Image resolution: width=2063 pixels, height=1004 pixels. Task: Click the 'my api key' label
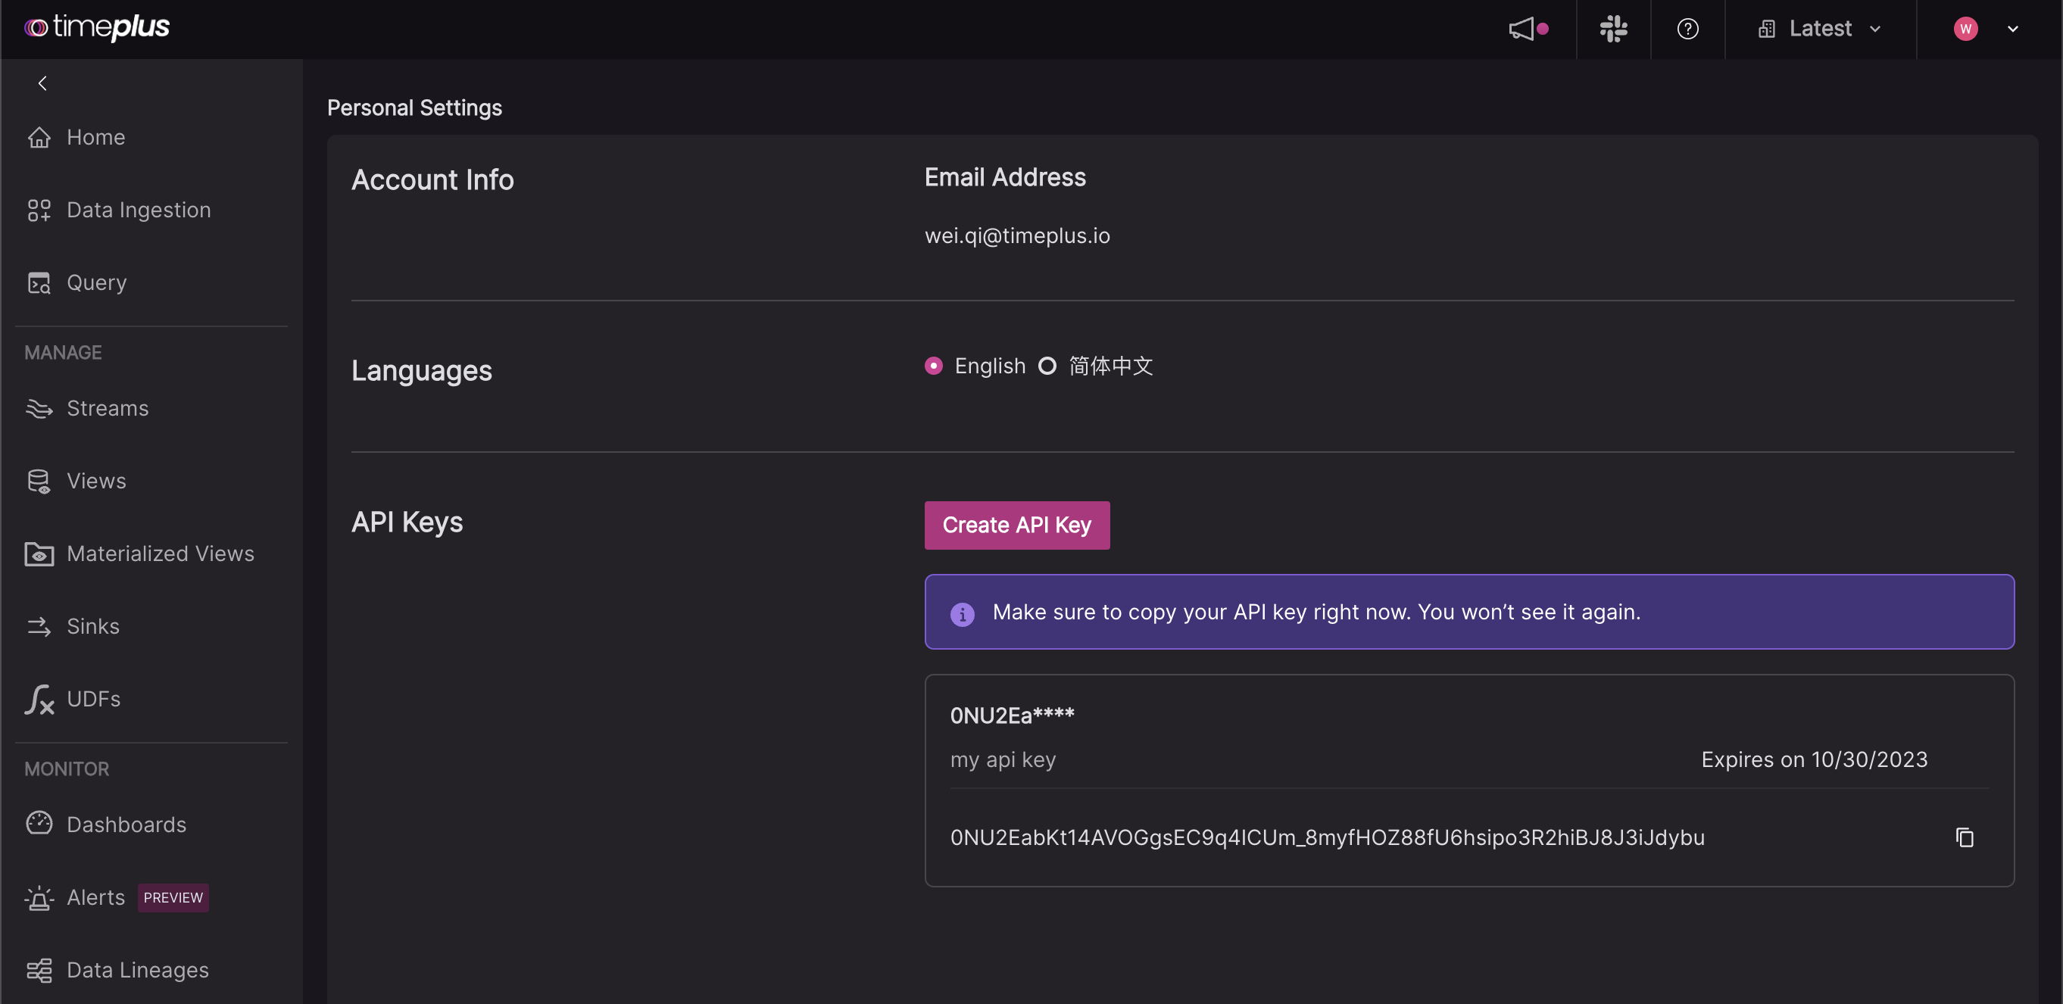pos(1003,759)
